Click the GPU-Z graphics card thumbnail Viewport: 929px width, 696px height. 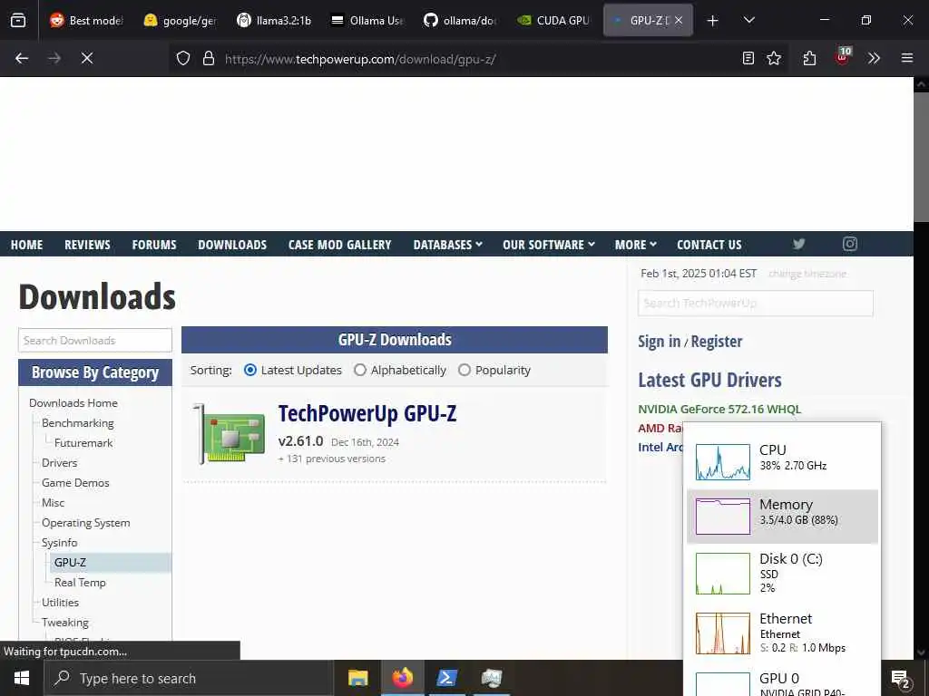[x=229, y=434]
